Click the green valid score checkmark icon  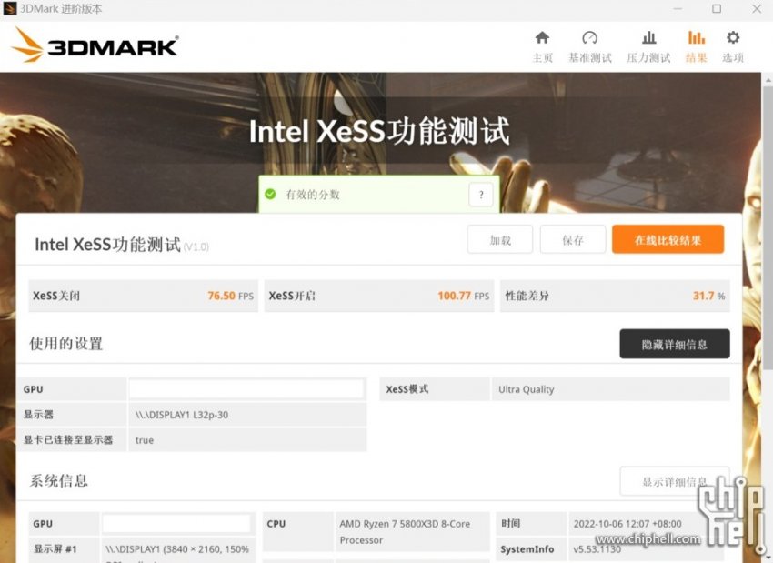[x=270, y=194]
